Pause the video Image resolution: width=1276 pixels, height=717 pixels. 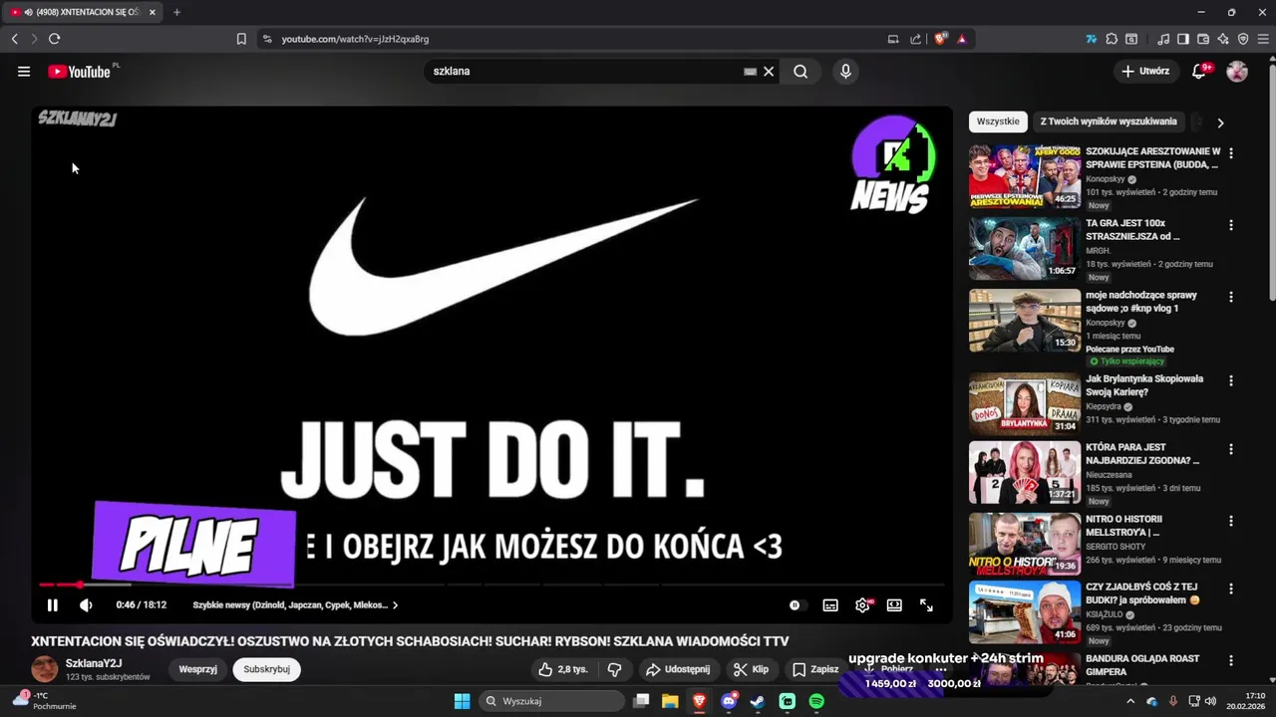(x=53, y=604)
